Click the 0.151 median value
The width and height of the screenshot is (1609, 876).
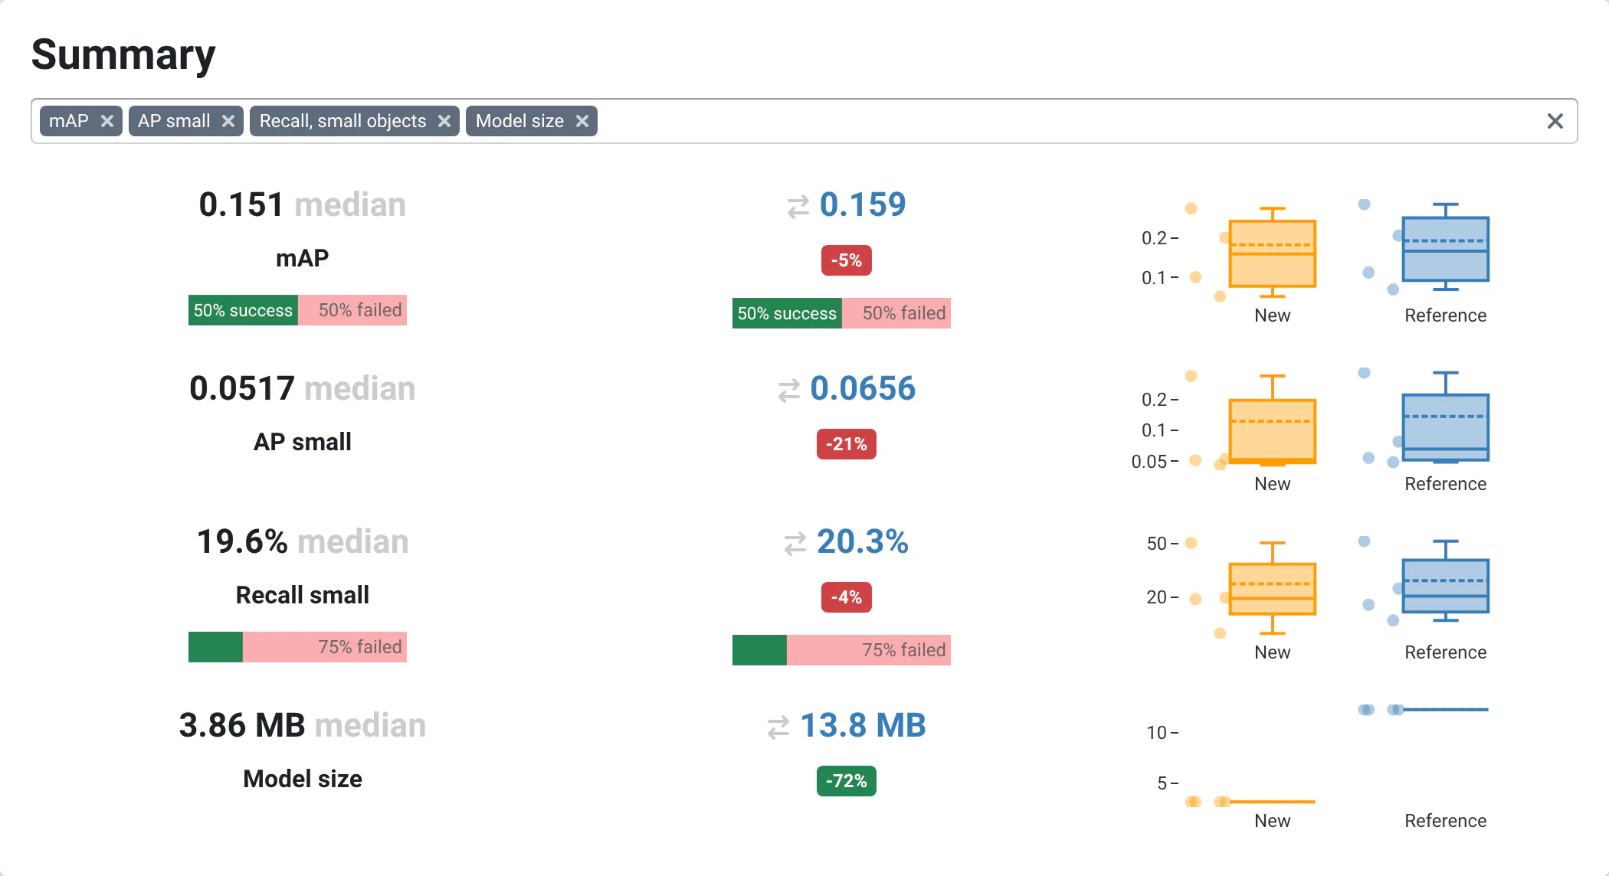pyautogui.click(x=302, y=205)
